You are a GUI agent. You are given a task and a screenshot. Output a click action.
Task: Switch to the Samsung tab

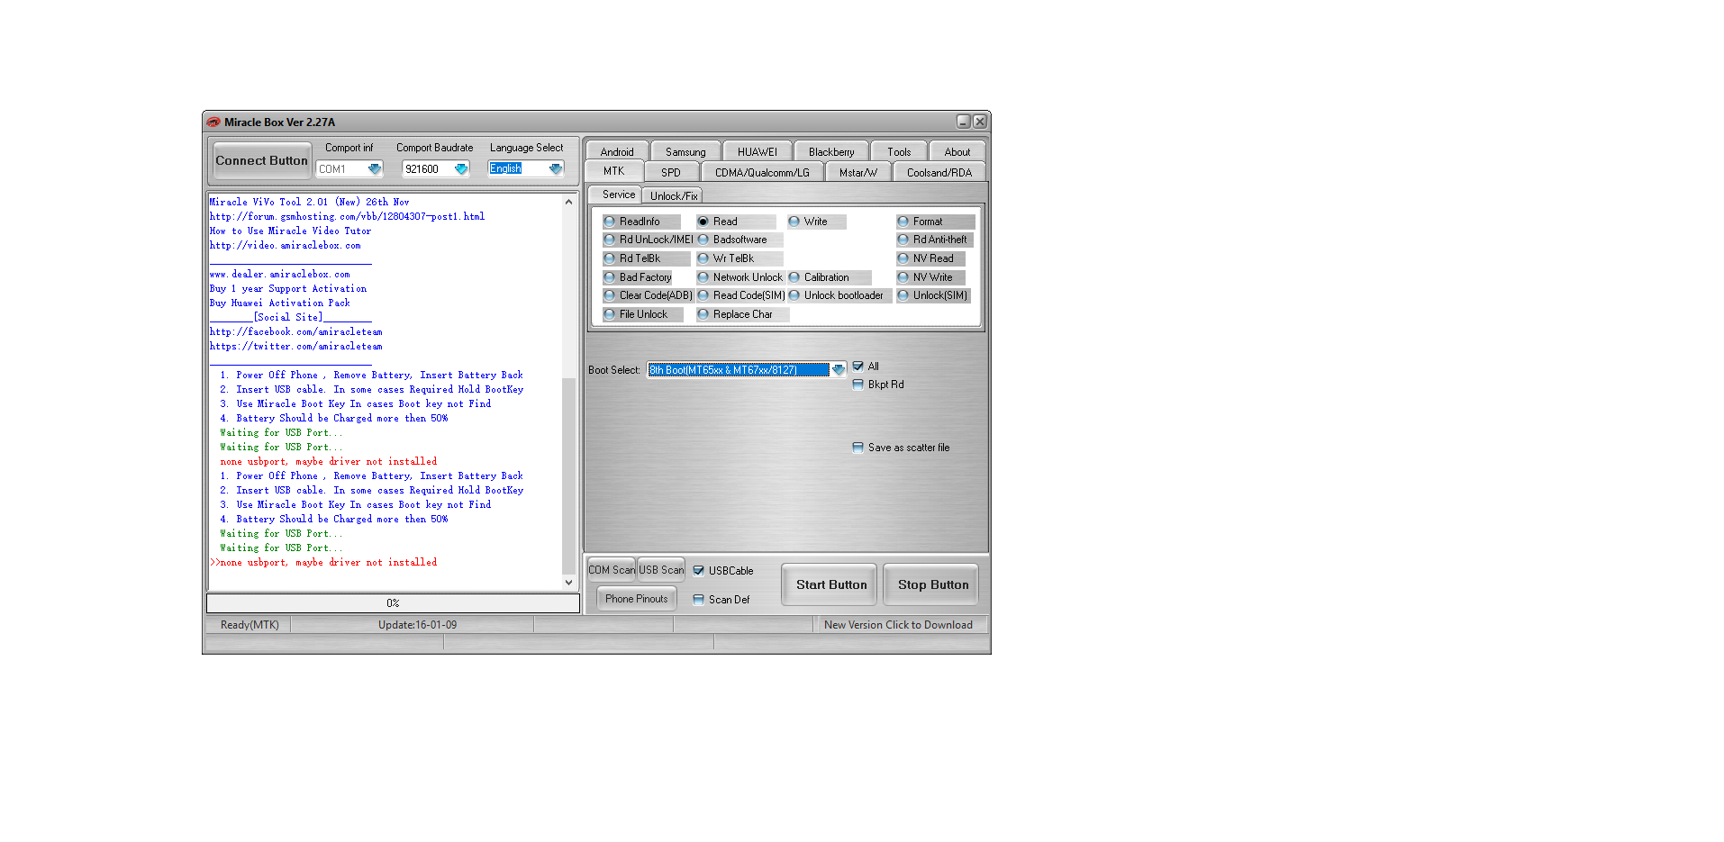(685, 151)
